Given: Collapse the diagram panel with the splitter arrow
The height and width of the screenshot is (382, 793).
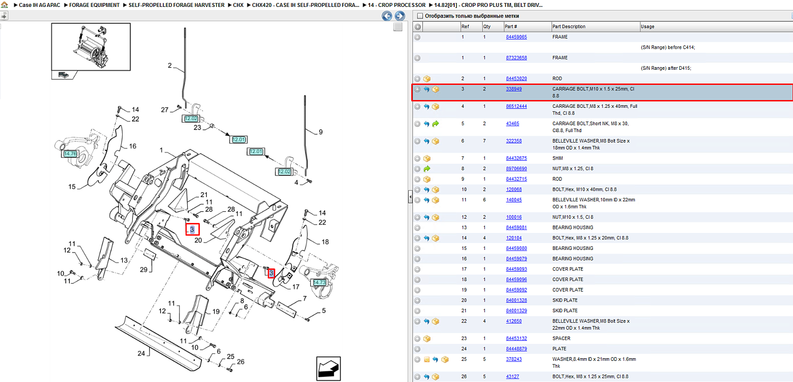Looking at the screenshot, I should 410,197.
